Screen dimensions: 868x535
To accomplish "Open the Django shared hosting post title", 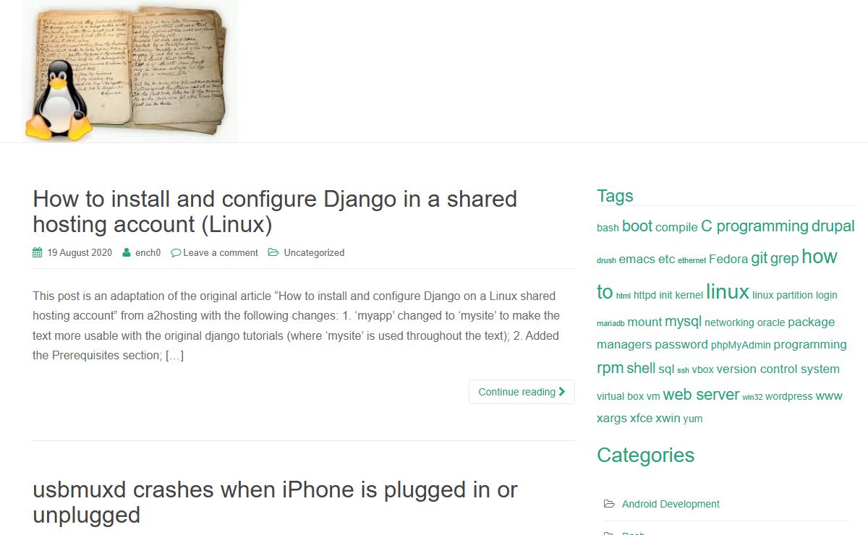I will pyautogui.click(x=275, y=212).
